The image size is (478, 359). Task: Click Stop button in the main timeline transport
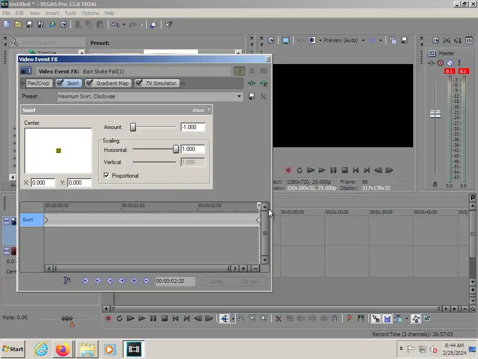click(x=164, y=318)
